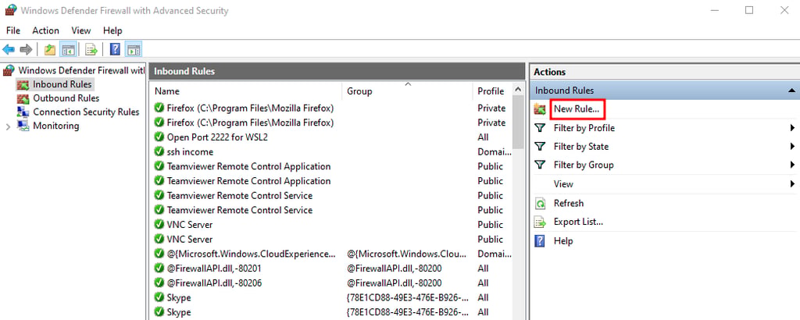Expand the View submenu arrow in Actions
This screenshot has width=800, height=320.
click(x=792, y=184)
